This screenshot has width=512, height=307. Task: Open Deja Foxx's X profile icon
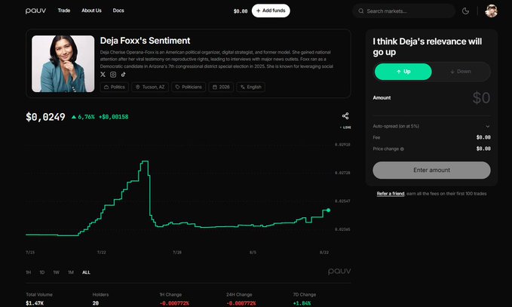pyautogui.click(x=103, y=75)
